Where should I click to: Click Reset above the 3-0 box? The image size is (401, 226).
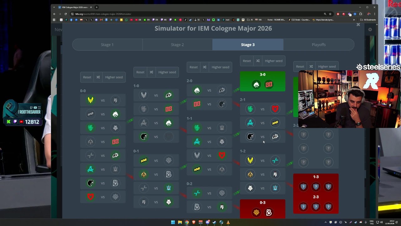pos(247,61)
